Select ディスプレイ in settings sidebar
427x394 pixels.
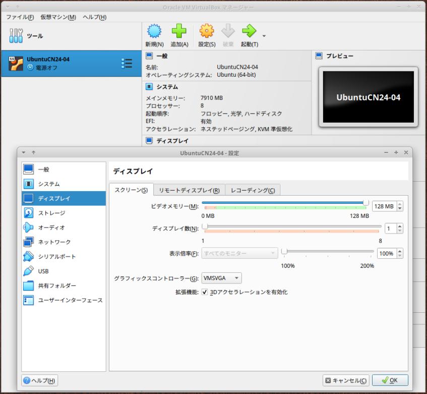[x=64, y=198]
